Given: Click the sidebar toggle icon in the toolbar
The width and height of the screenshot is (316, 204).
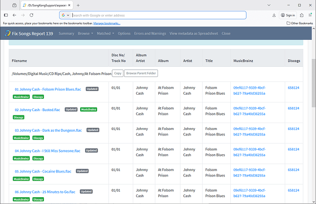Looking at the screenshot, I should coord(6,15).
